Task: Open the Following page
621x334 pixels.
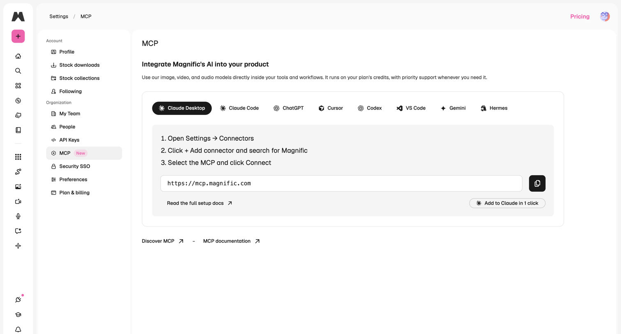Action: click(84, 92)
